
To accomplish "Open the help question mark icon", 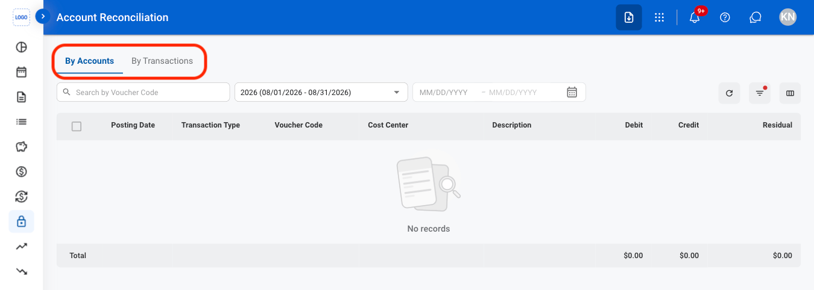I will click(x=725, y=17).
